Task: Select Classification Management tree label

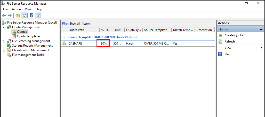Action: (x=31, y=50)
